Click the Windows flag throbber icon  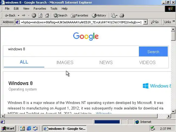pyautogui.click(x=170, y=9)
